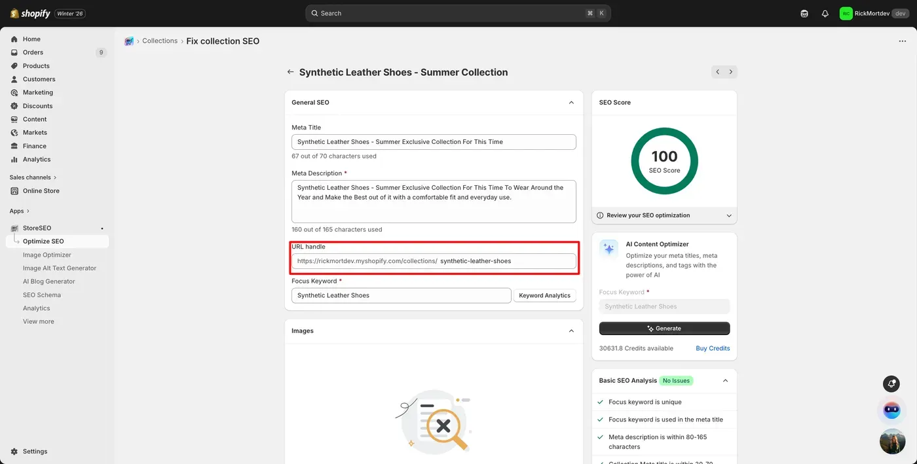917x464 pixels.
Task: Click checkmark for Focus keyword is unique
Action: [601, 402]
